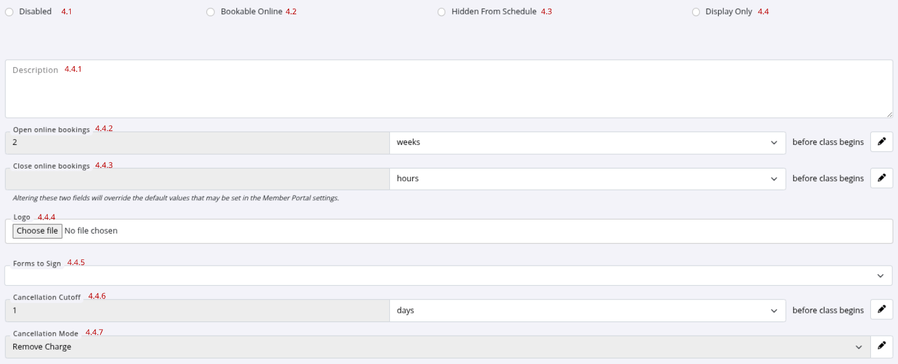Click the Close online bookings number field

[197, 179]
